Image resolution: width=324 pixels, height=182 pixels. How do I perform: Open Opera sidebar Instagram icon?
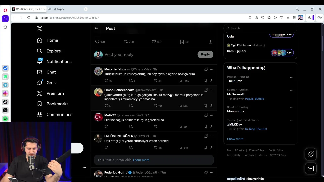[5, 94]
